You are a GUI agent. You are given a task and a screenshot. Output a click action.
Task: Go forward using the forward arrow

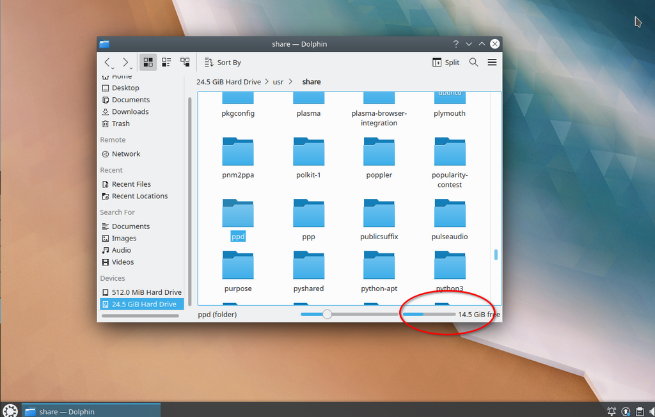(x=125, y=62)
